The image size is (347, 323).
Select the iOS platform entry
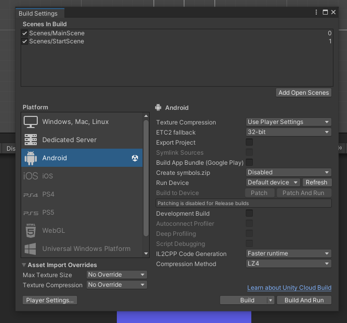pos(82,176)
